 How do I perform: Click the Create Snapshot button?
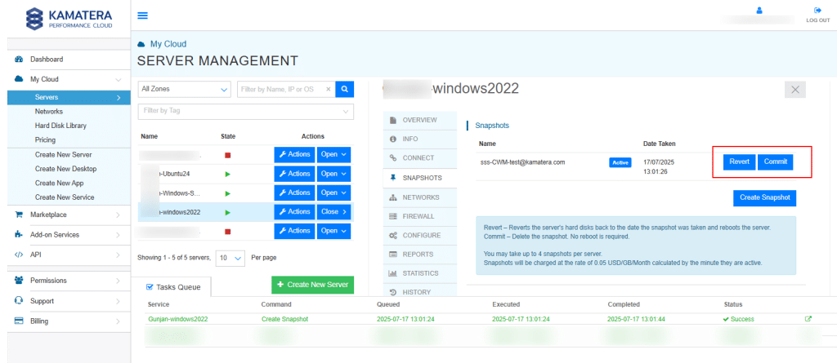764,198
